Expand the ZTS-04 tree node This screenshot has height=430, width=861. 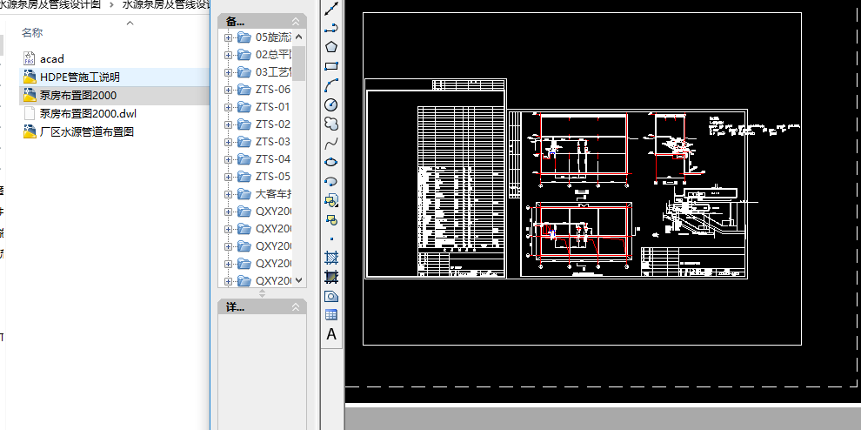228,159
